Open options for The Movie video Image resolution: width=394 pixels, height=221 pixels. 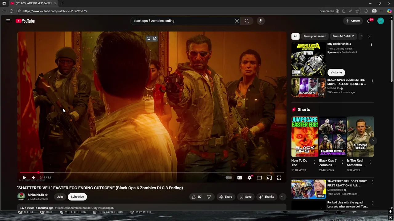[x=372, y=80]
